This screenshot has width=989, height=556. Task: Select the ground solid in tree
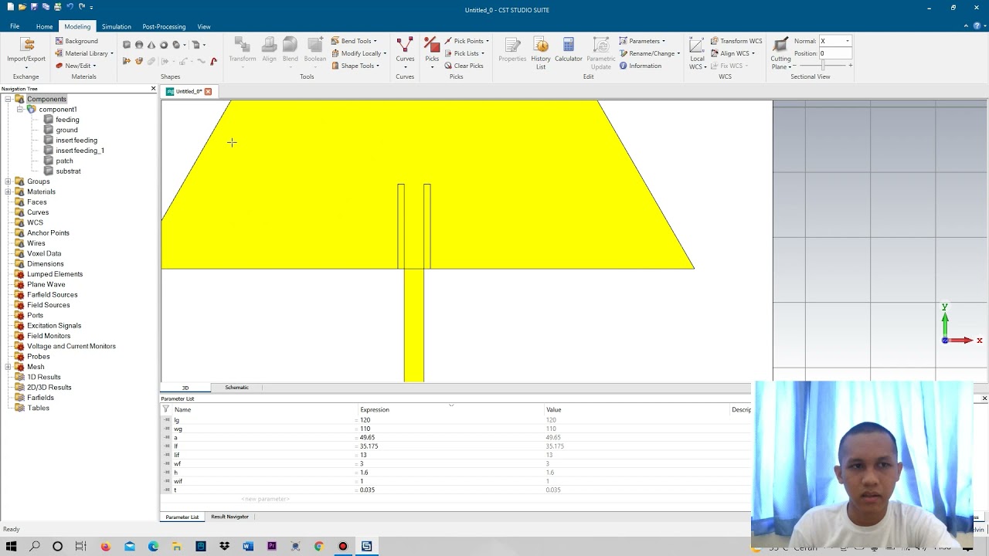[x=66, y=130]
